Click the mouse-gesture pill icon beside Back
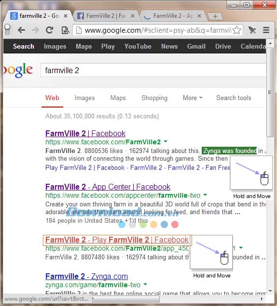The width and height of the screenshot is (277, 306). (x=7, y=30)
